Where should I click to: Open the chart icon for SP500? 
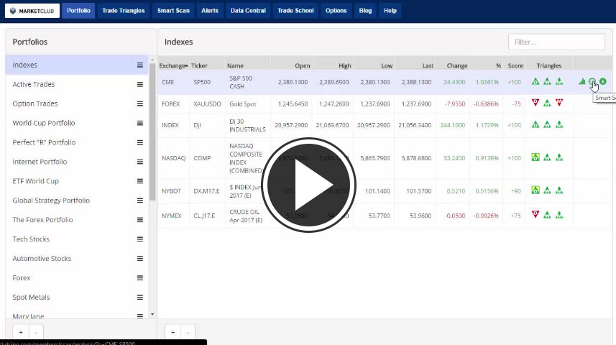[582, 82]
